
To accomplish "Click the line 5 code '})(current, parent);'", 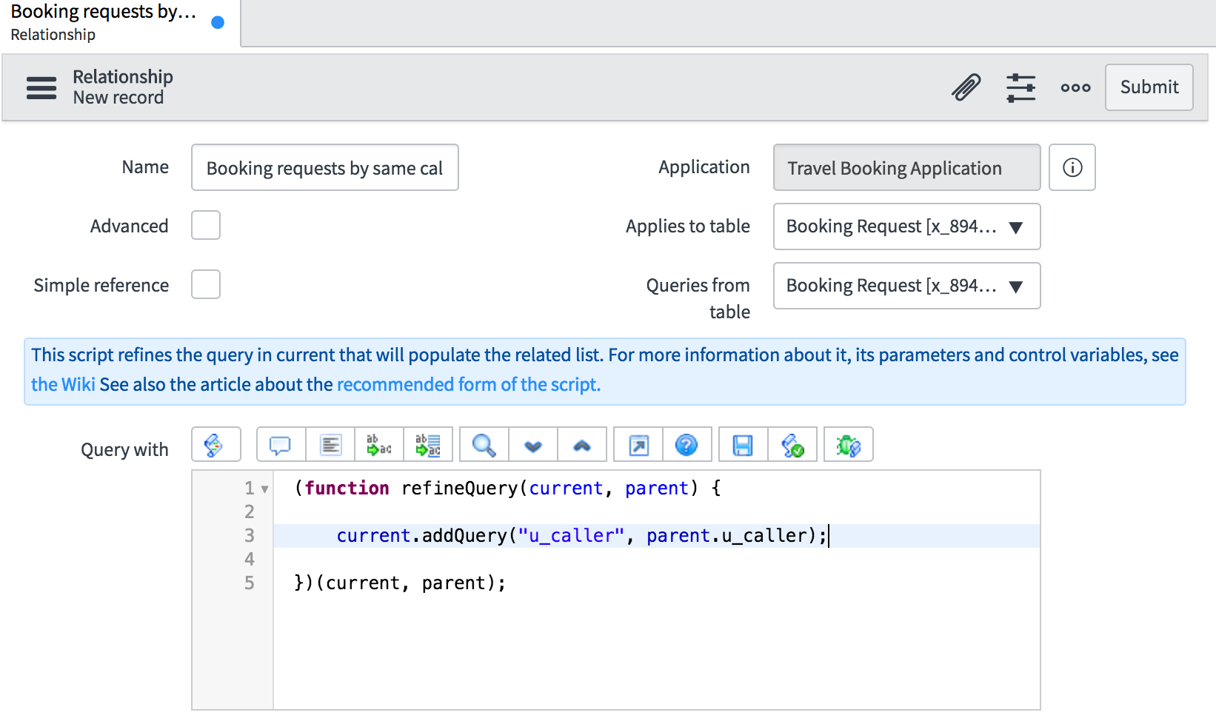I will click(x=400, y=583).
